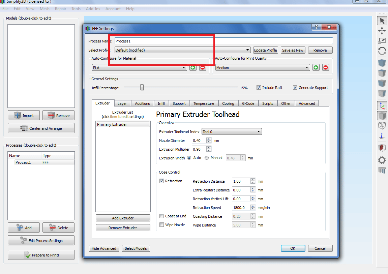
Task: Enable wireframe cube rendering
Action: tap(382, 125)
